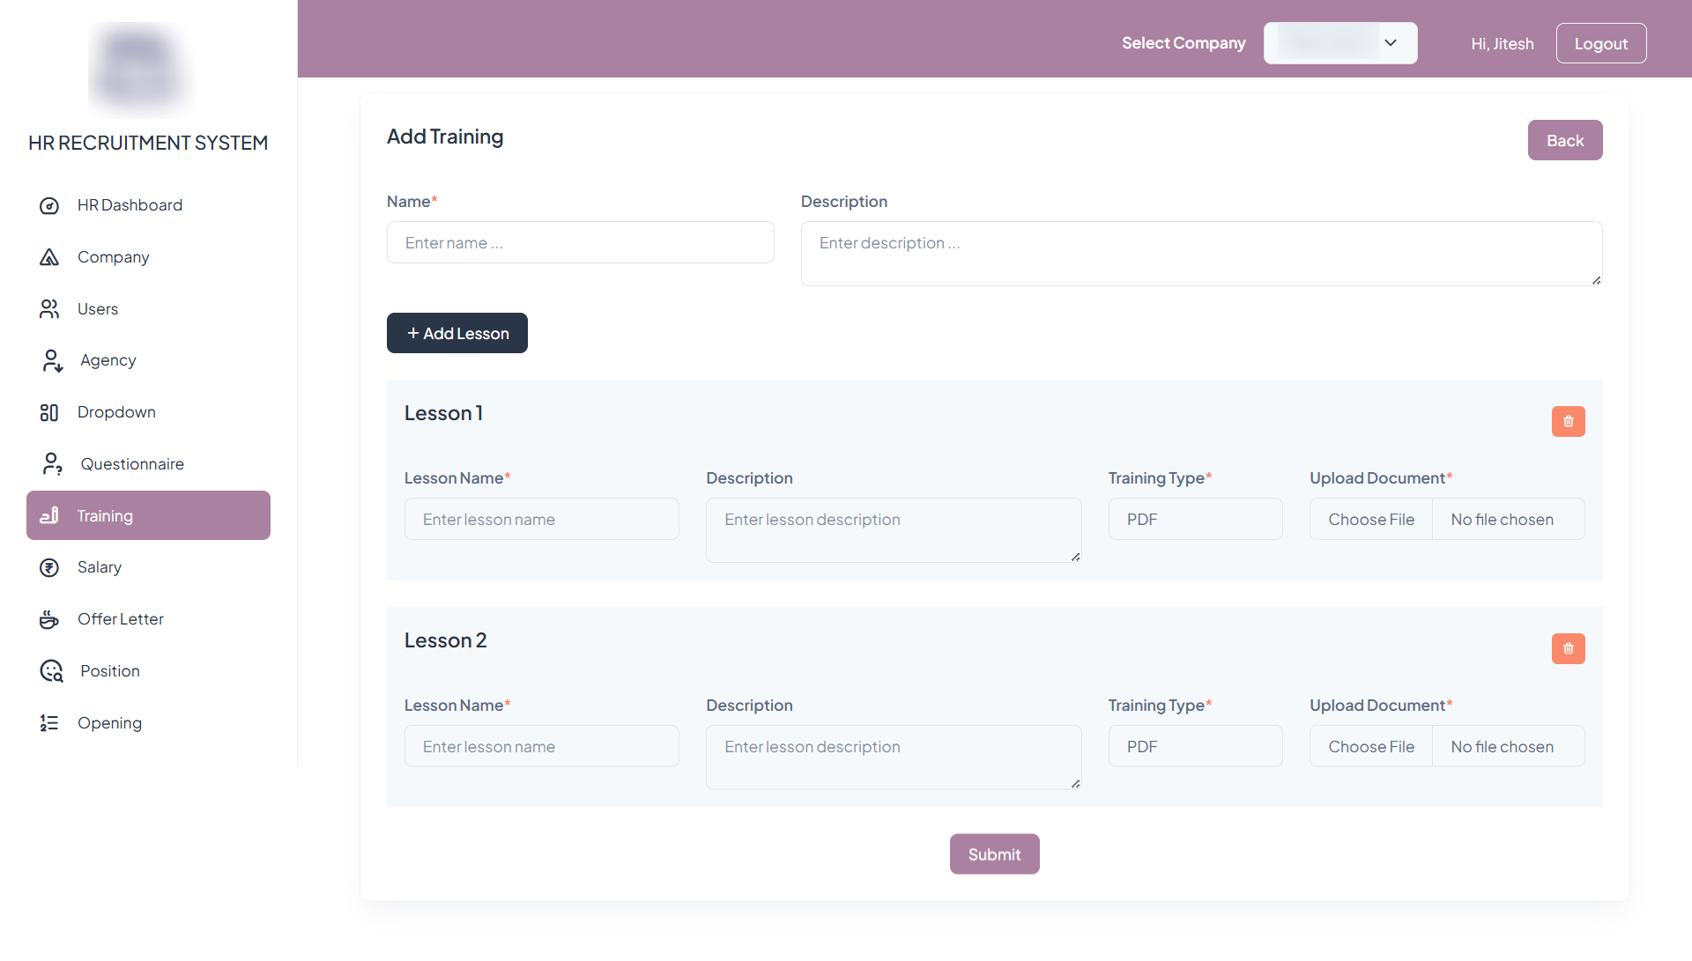Click the Logout button

point(1600,43)
